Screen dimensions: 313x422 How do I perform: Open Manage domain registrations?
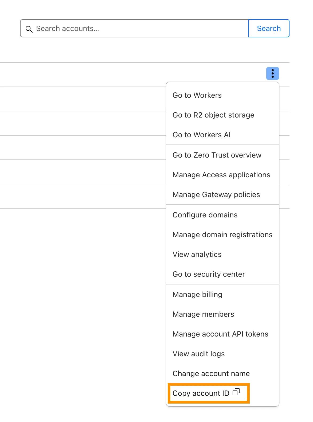tap(222, 235)
